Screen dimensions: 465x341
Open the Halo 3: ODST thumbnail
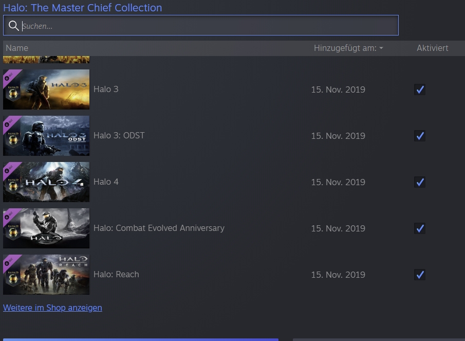pos(46,136)
